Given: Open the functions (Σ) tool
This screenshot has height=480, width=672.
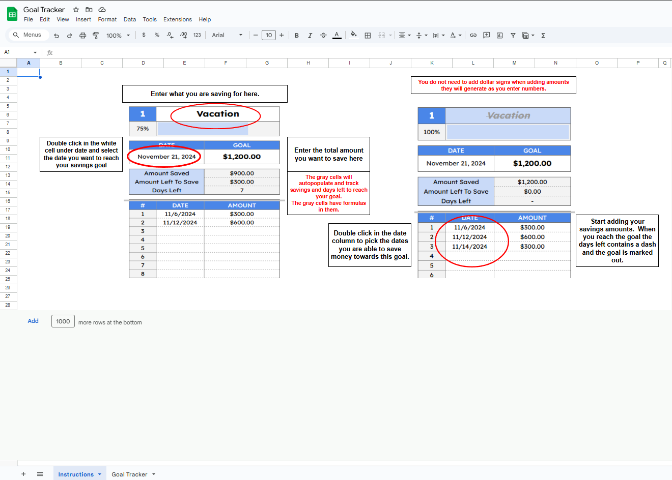Looking at the screenshot, I should click(x=543, y=35).
